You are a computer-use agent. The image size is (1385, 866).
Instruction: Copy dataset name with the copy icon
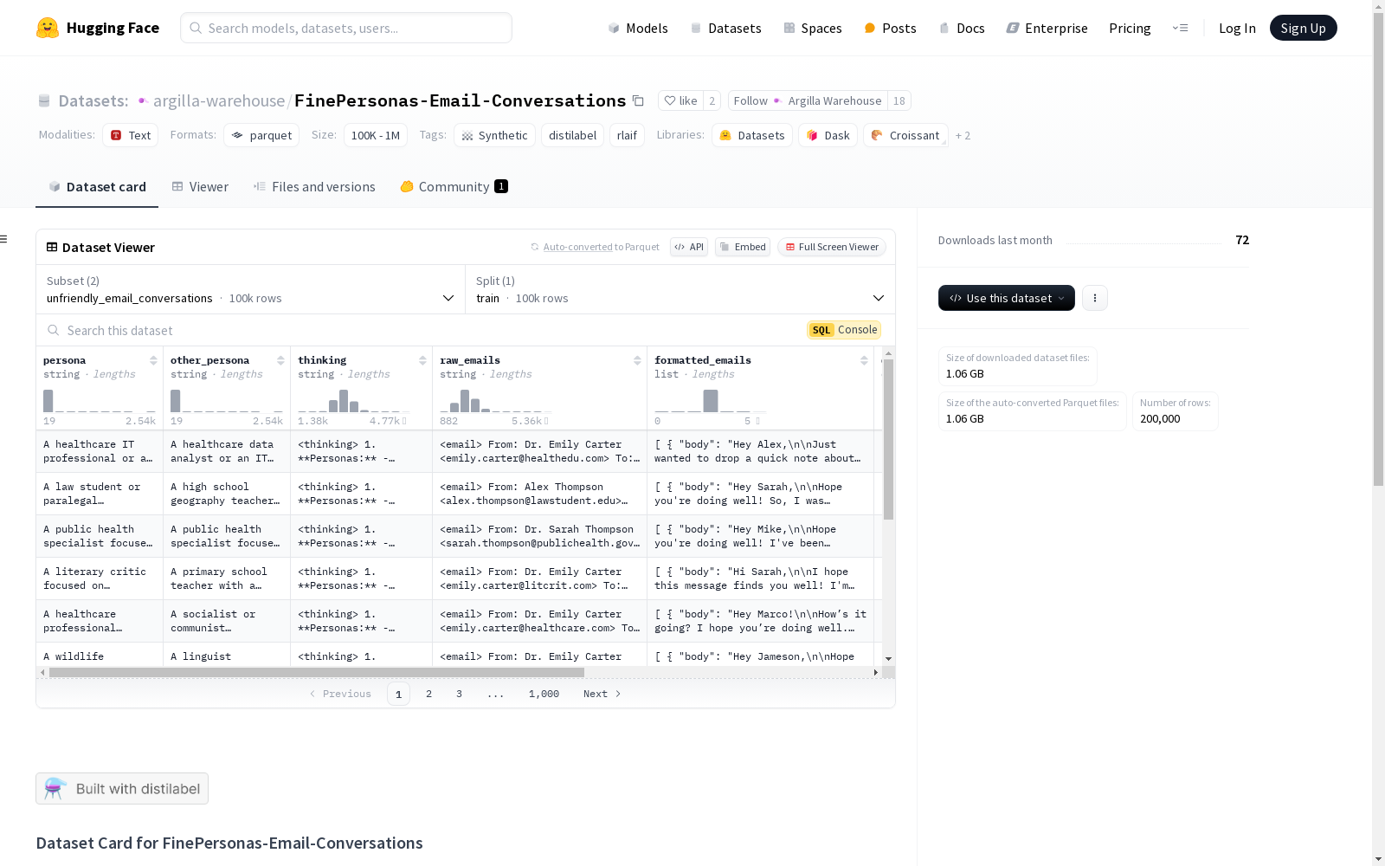tap(638, 100)
